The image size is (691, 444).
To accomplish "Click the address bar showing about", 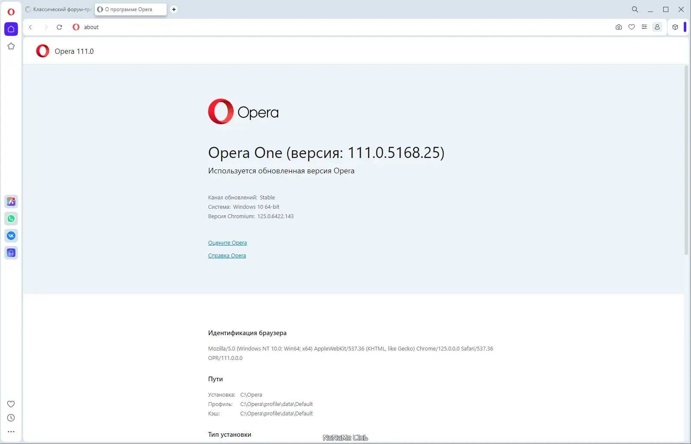I will 342,27.
